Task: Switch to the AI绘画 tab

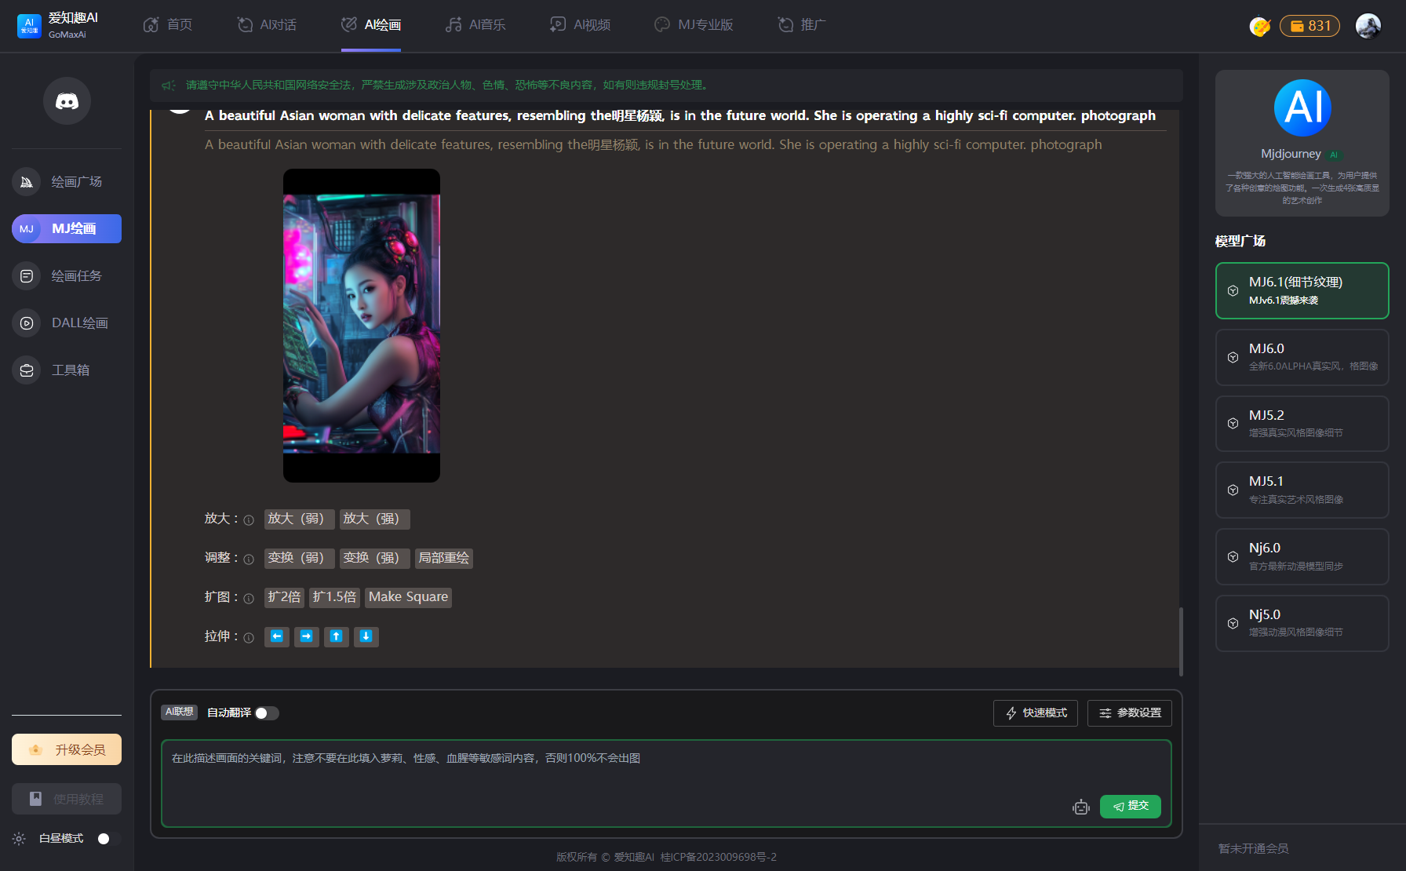Action: click(371, 25)
